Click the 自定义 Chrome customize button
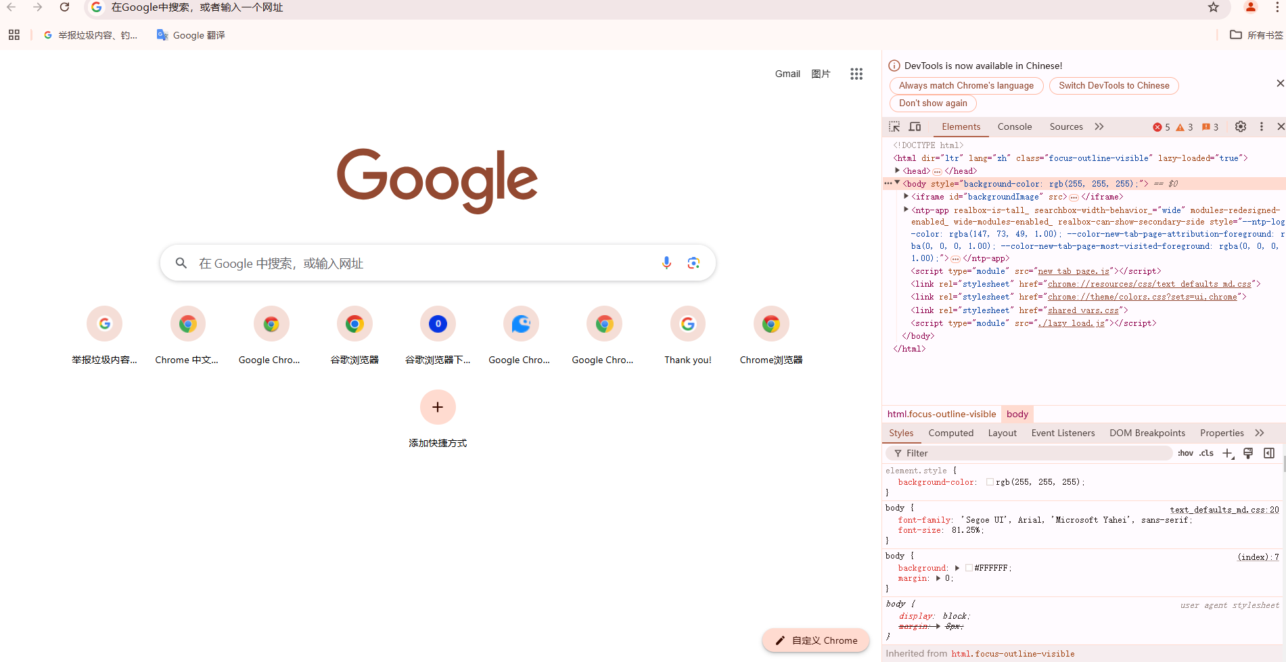The image size is (1286, 662). [816, 640]
